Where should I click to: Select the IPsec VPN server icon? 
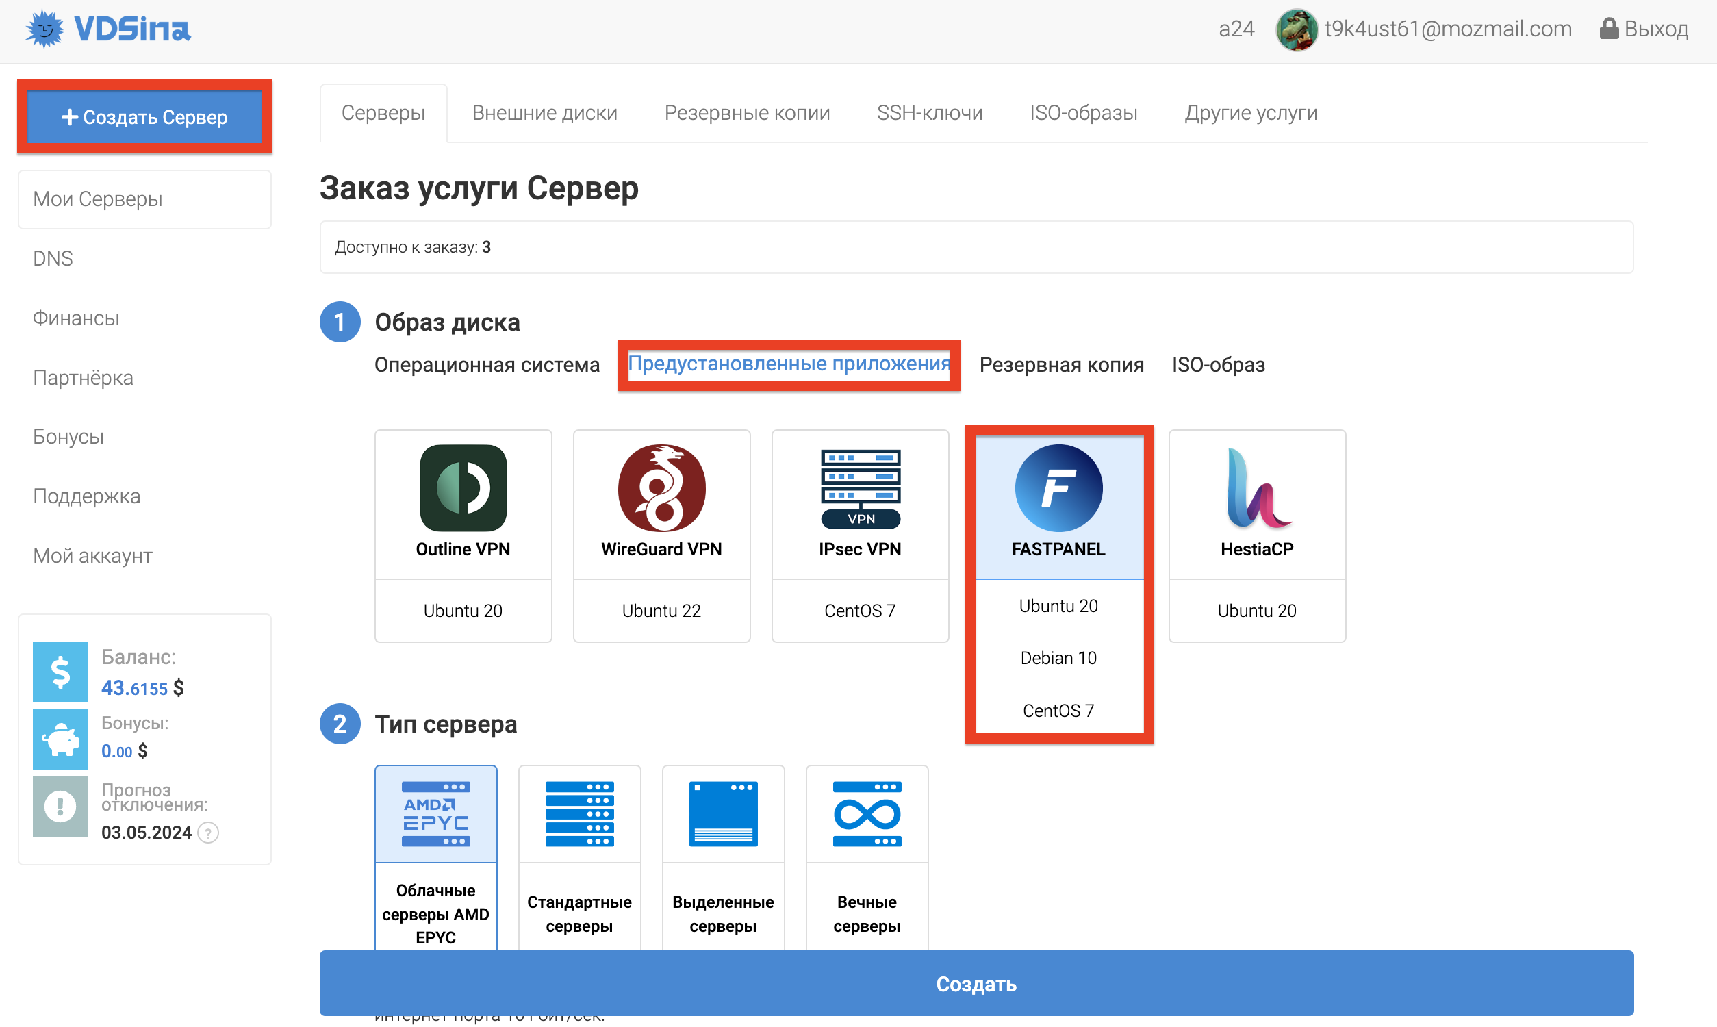[860, 489]
